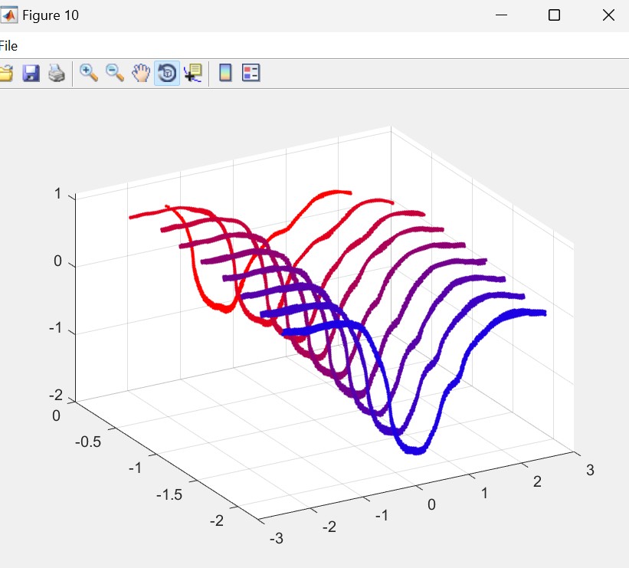This screenshot has height=568, width=629.
Task: Insert a colorbar using the toolbar icon
Action: (225, 74)
